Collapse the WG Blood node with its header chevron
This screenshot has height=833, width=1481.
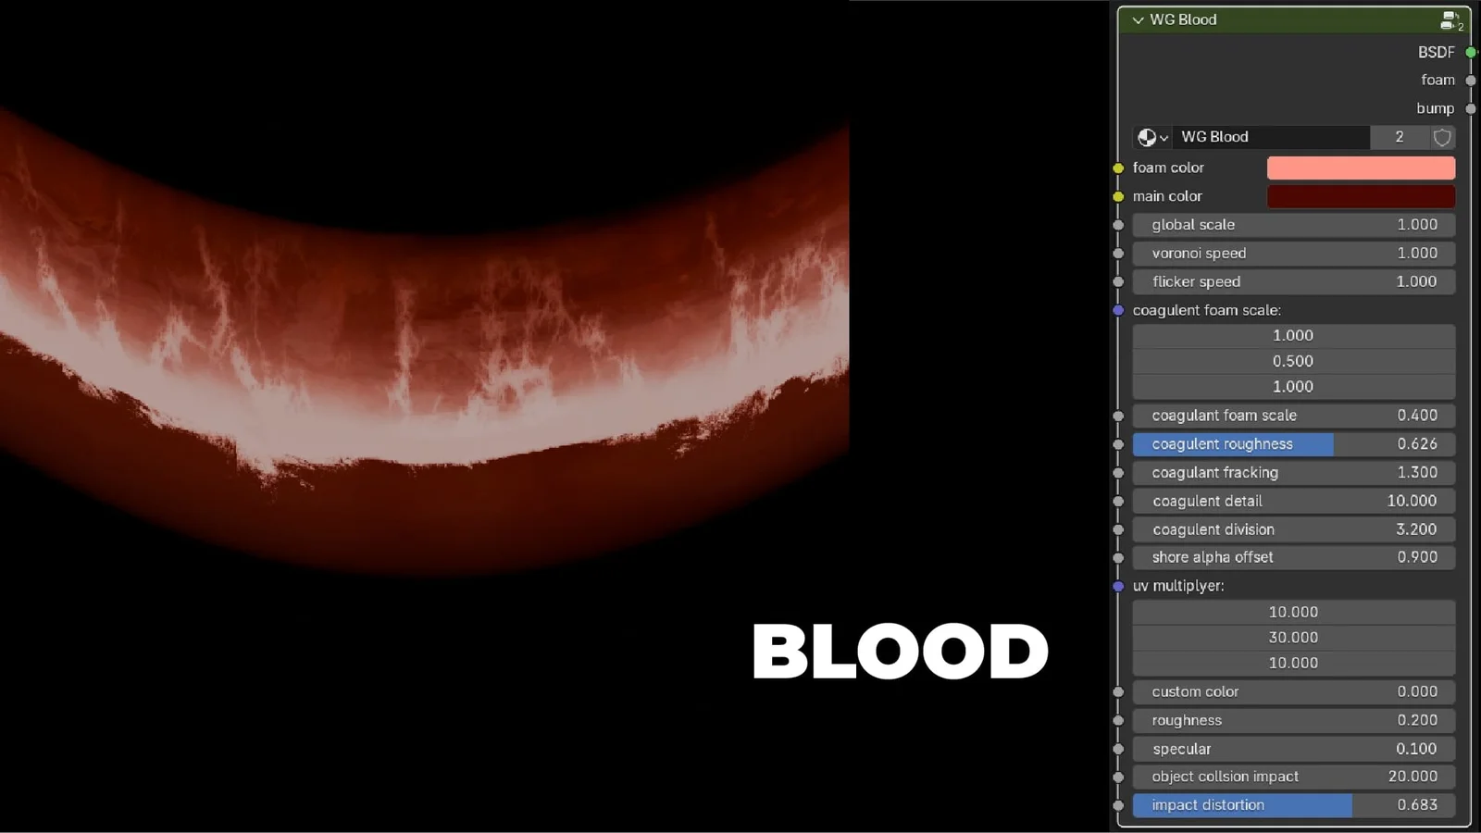coord(1136,19)
